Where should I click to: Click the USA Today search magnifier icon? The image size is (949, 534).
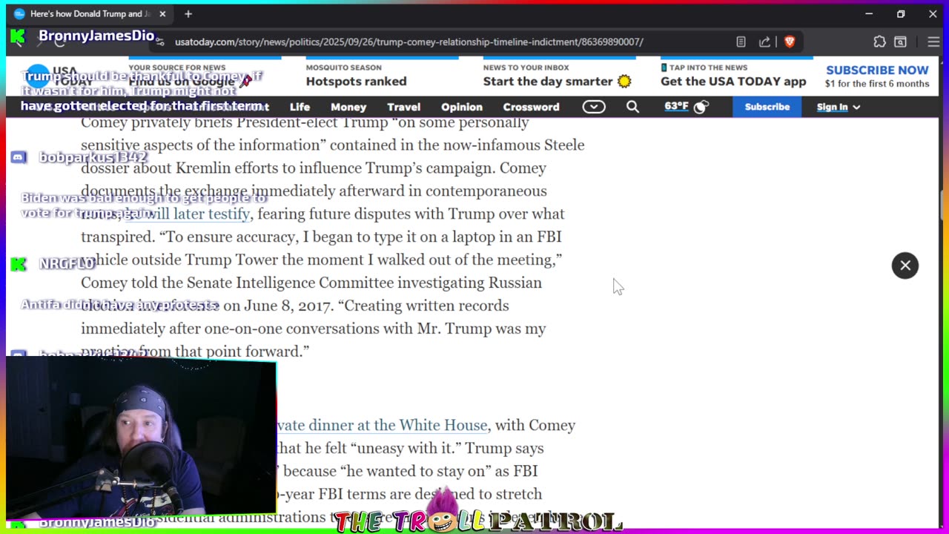(x=632, y=107)
